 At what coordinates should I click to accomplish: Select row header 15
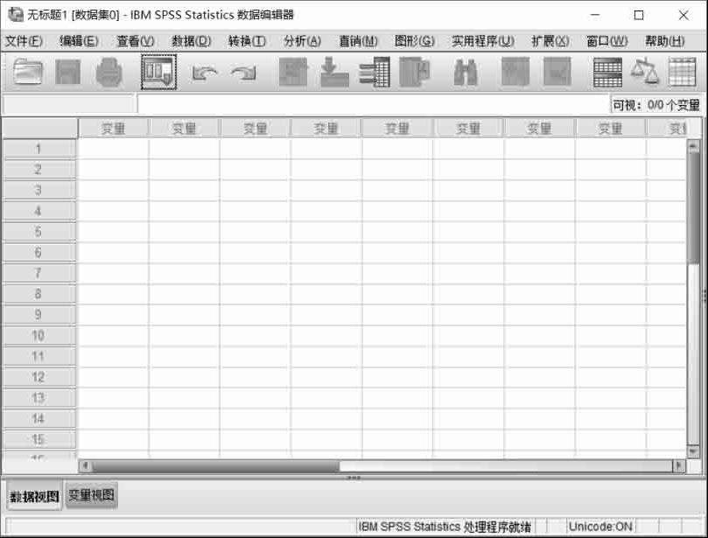pyautogui.click(x=39, y=439)
